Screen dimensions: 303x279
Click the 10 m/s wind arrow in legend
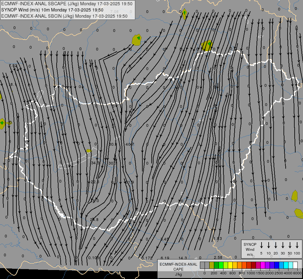pyautogui.click(x=269, y=245)
